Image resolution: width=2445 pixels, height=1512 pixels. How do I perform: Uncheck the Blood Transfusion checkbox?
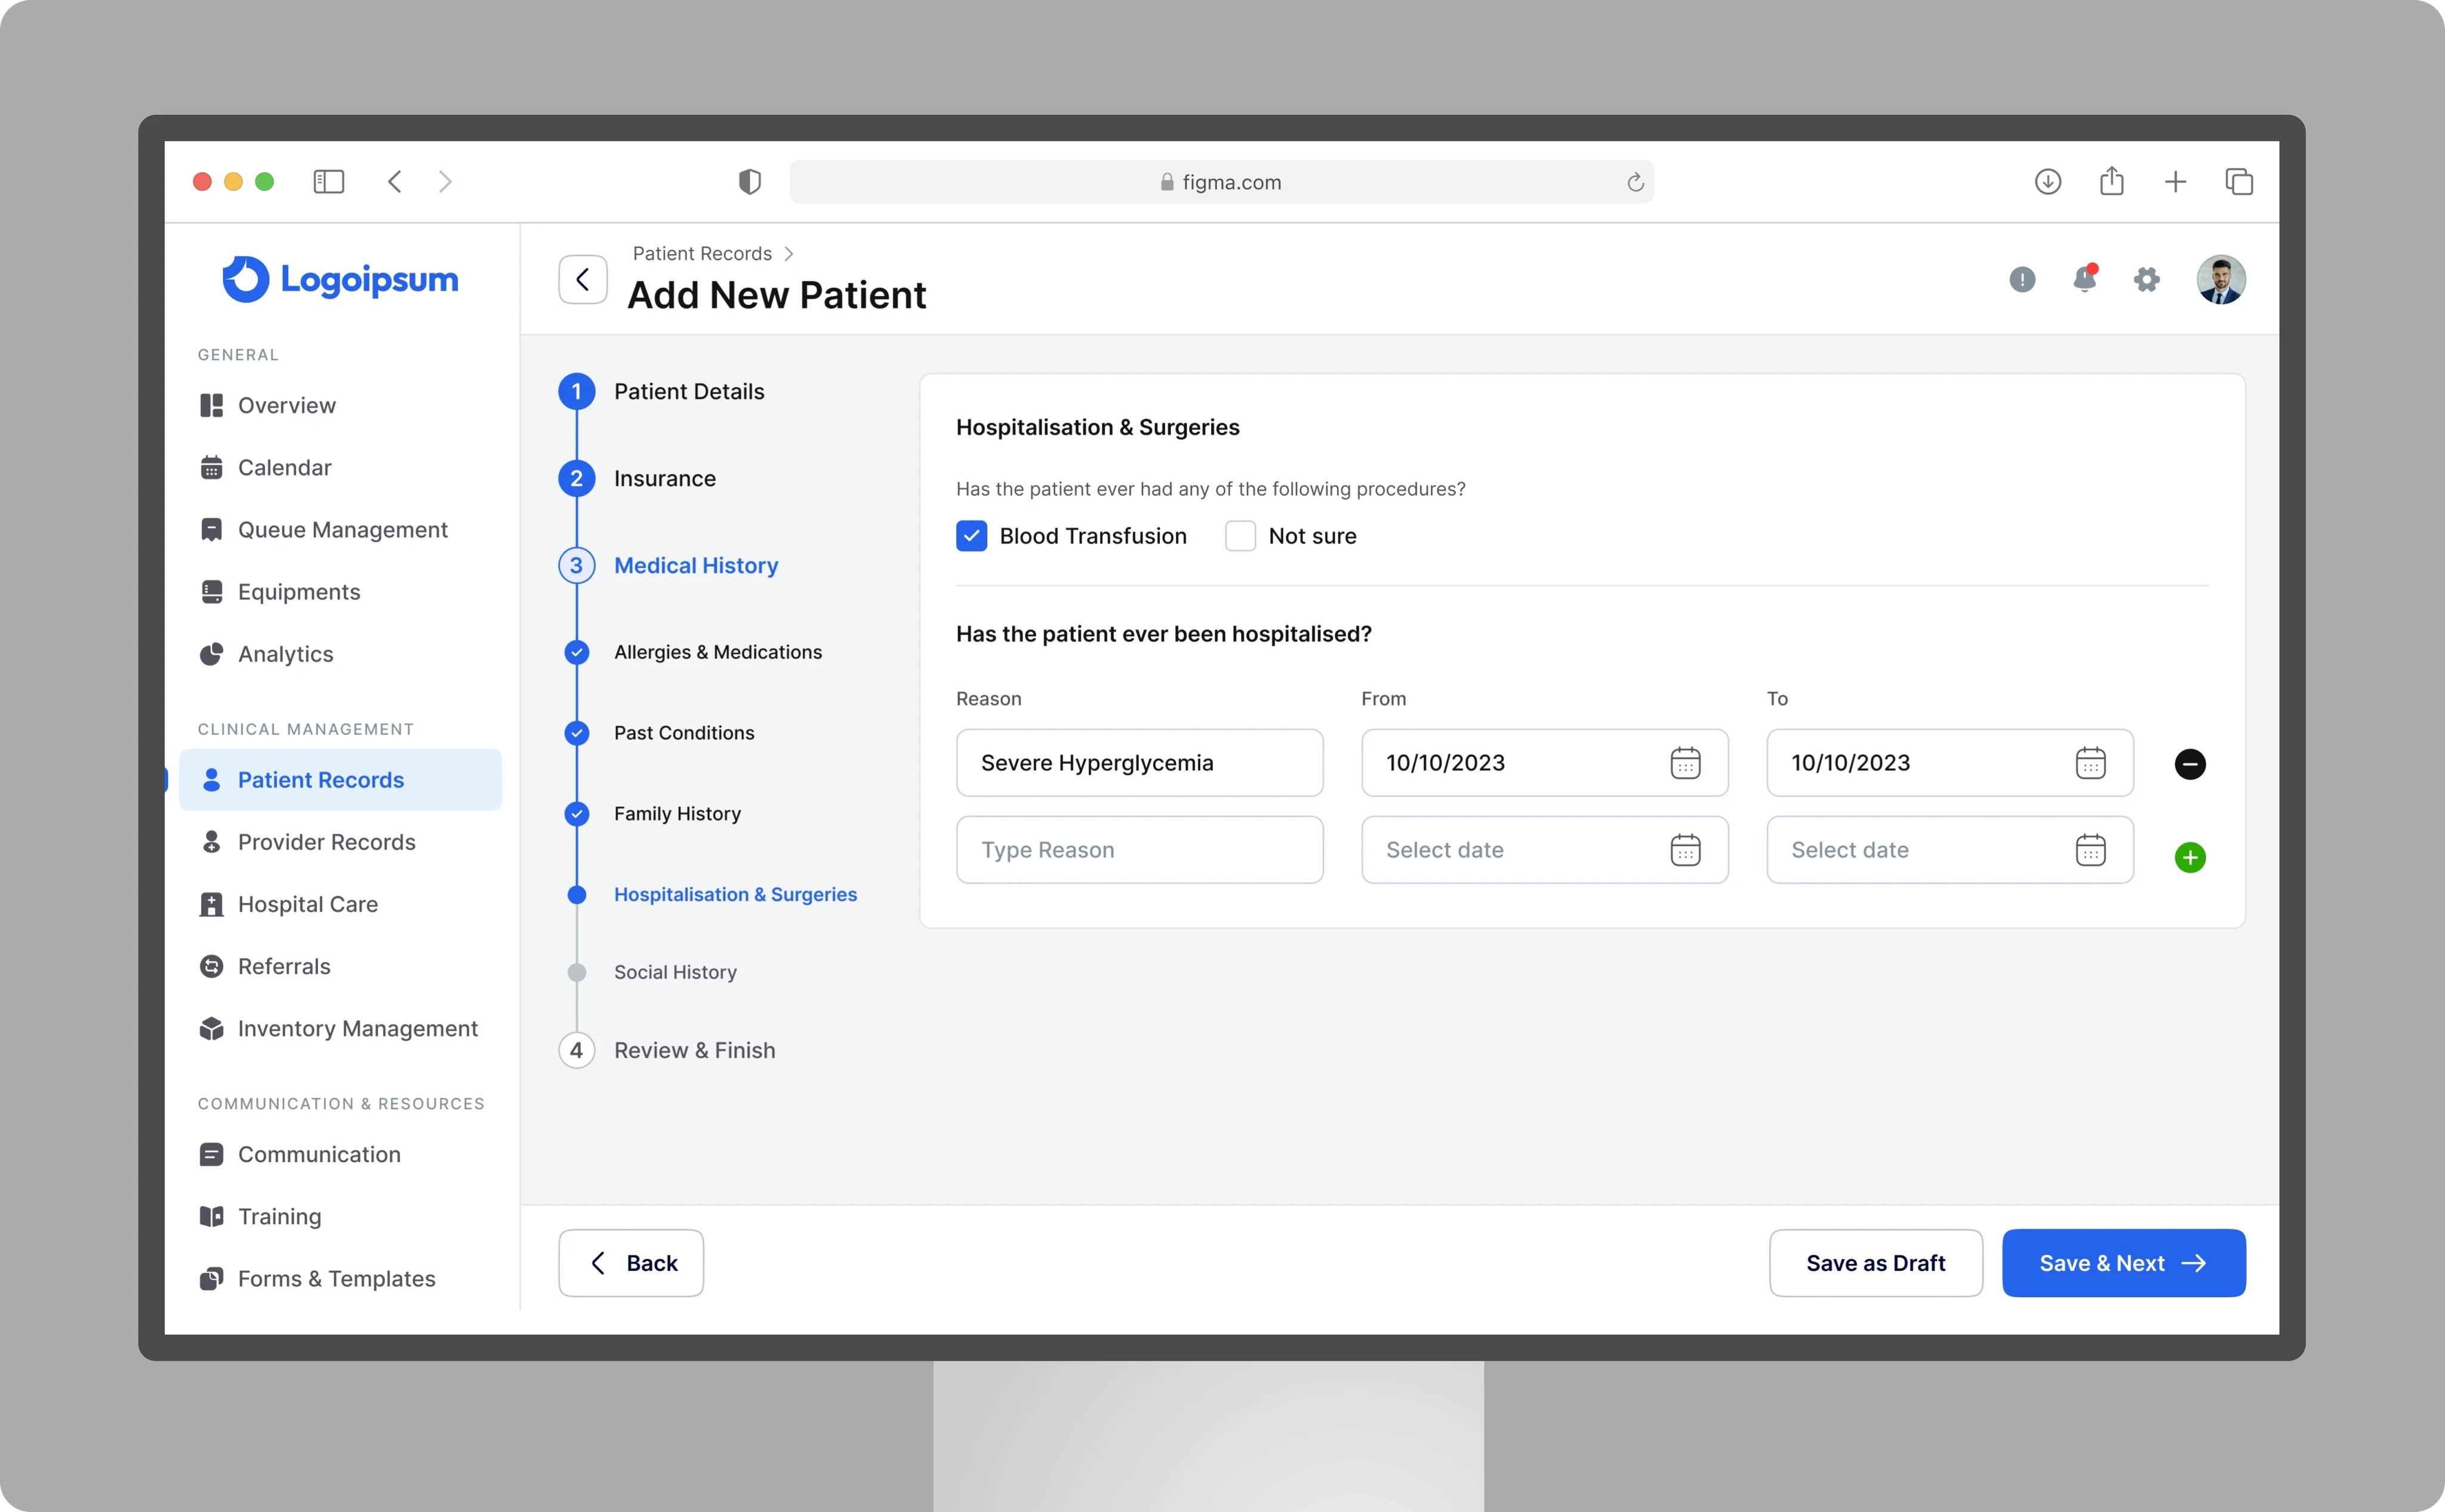(971, 536)
